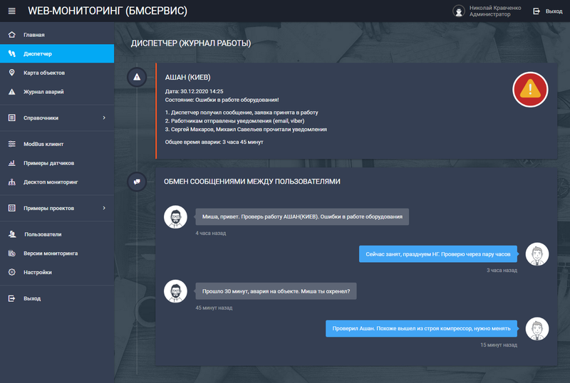Image resolution: width=570 pixels, height=383 pixels.
Task: Click the 'Проверил Ашан' message bubble
Action: [421, 328]
